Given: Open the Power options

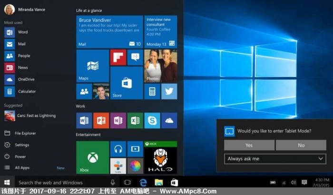Looking at the screenshot, I should coord(15,156).
